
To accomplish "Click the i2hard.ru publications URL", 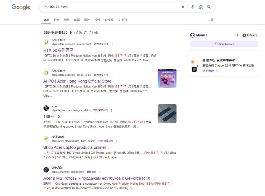I will (68, 172).
